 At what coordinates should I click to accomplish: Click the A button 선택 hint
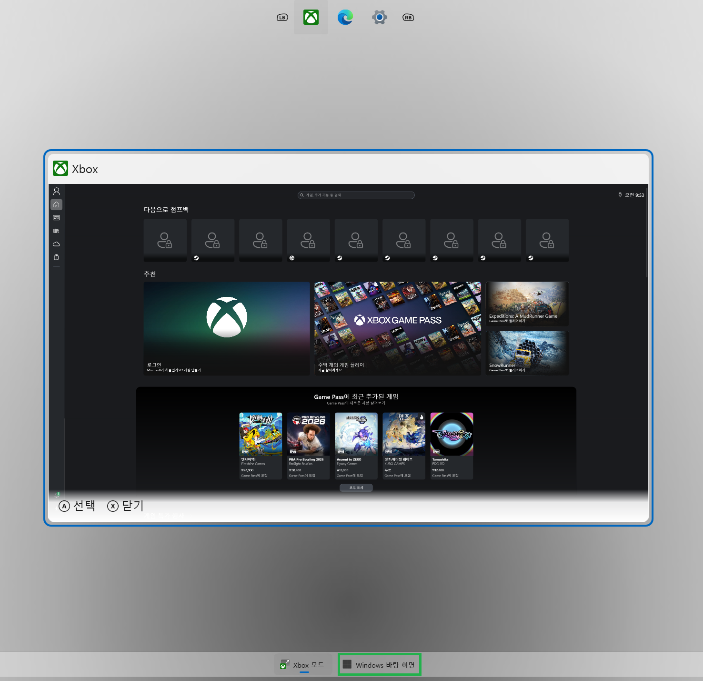tap(77, 506)
